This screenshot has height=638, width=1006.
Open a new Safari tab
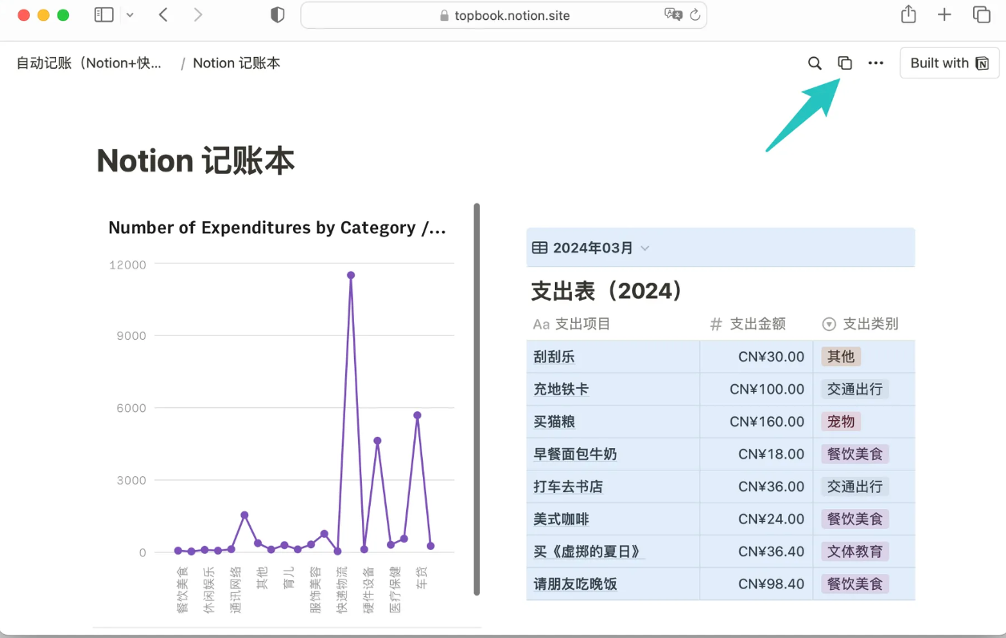click(x=944, y=14)
